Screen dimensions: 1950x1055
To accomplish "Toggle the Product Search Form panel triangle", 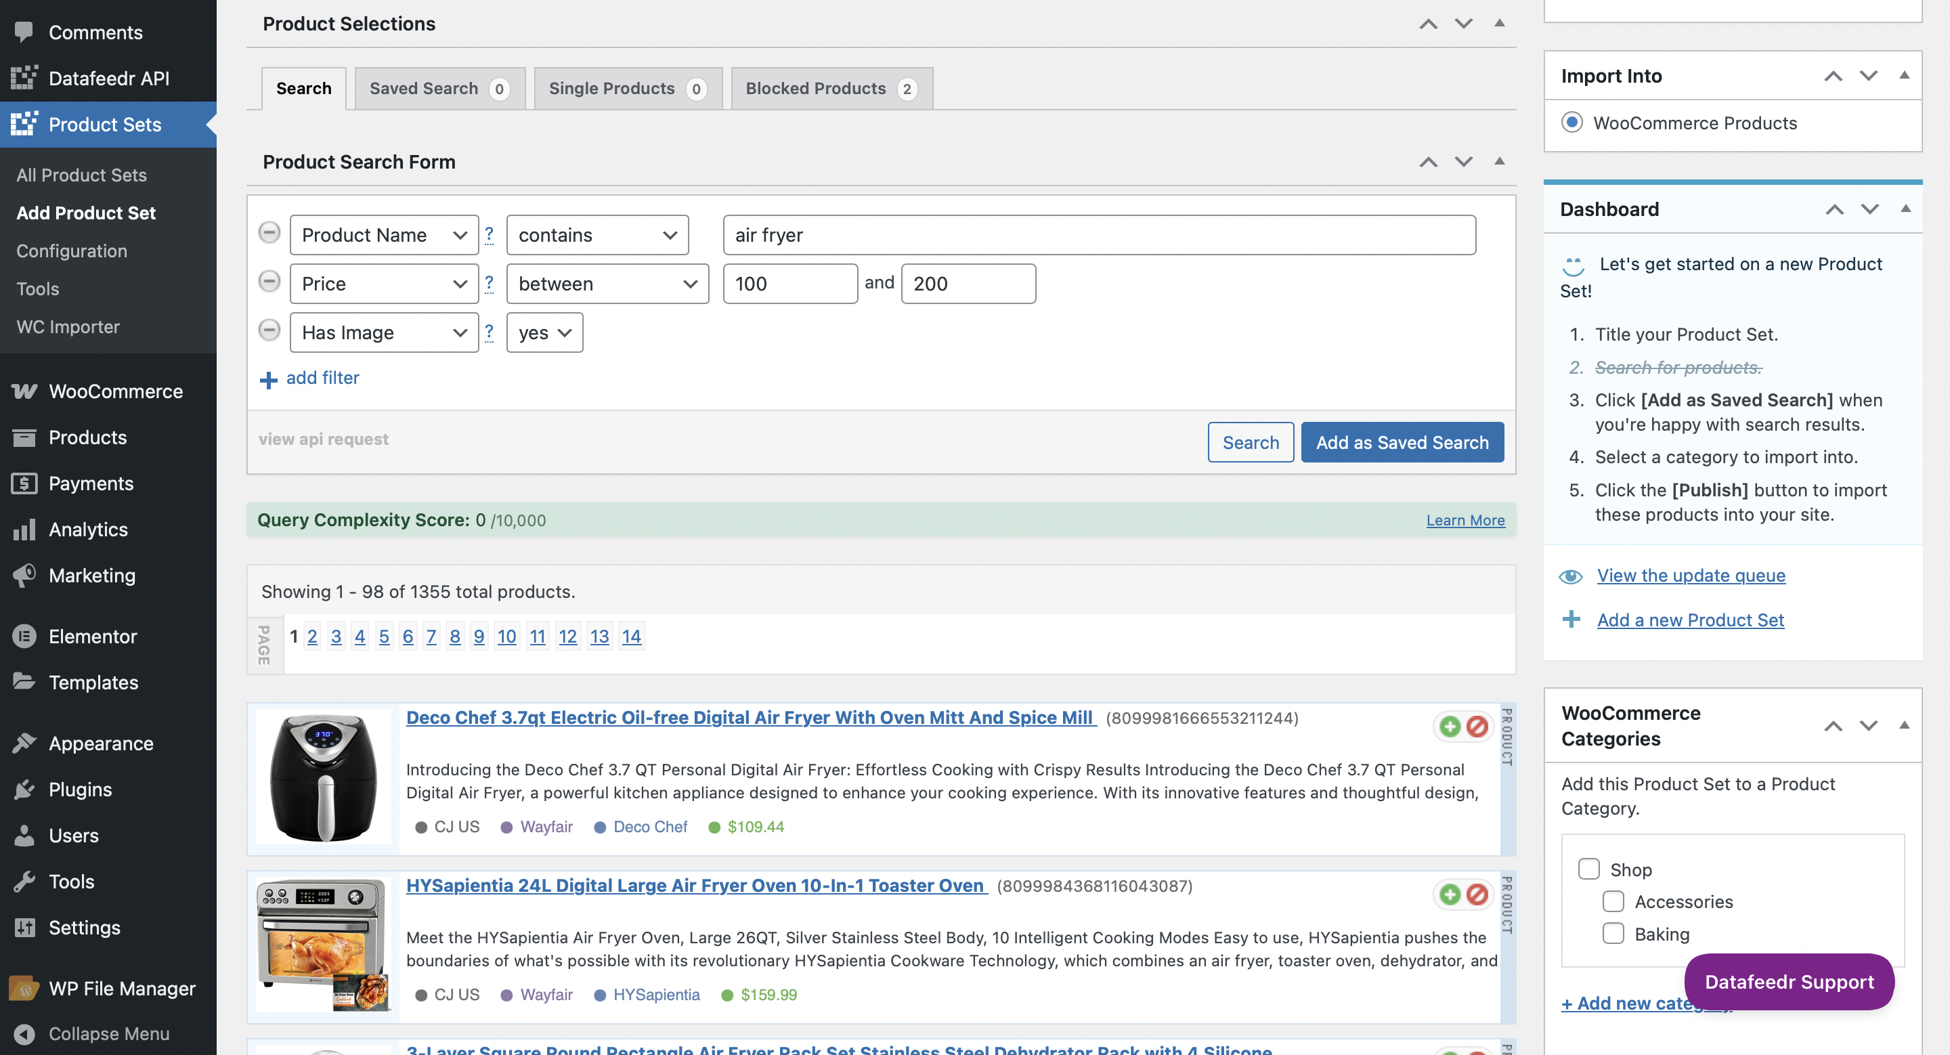I will point(1499,161).
